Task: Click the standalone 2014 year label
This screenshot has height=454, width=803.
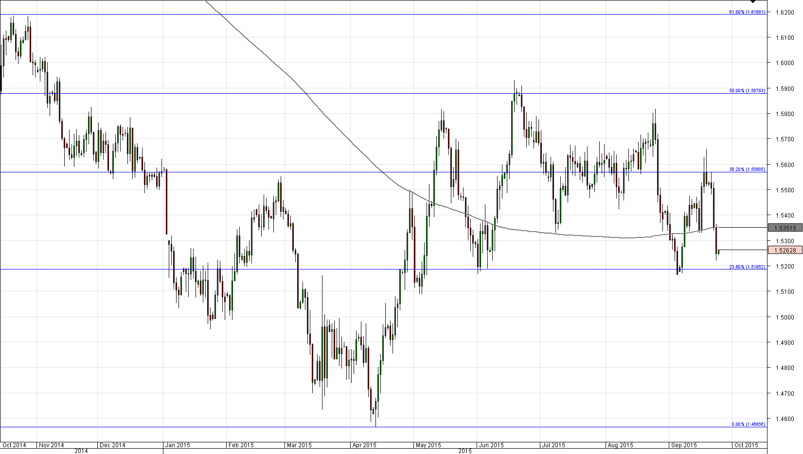Action: click(81, 451)
